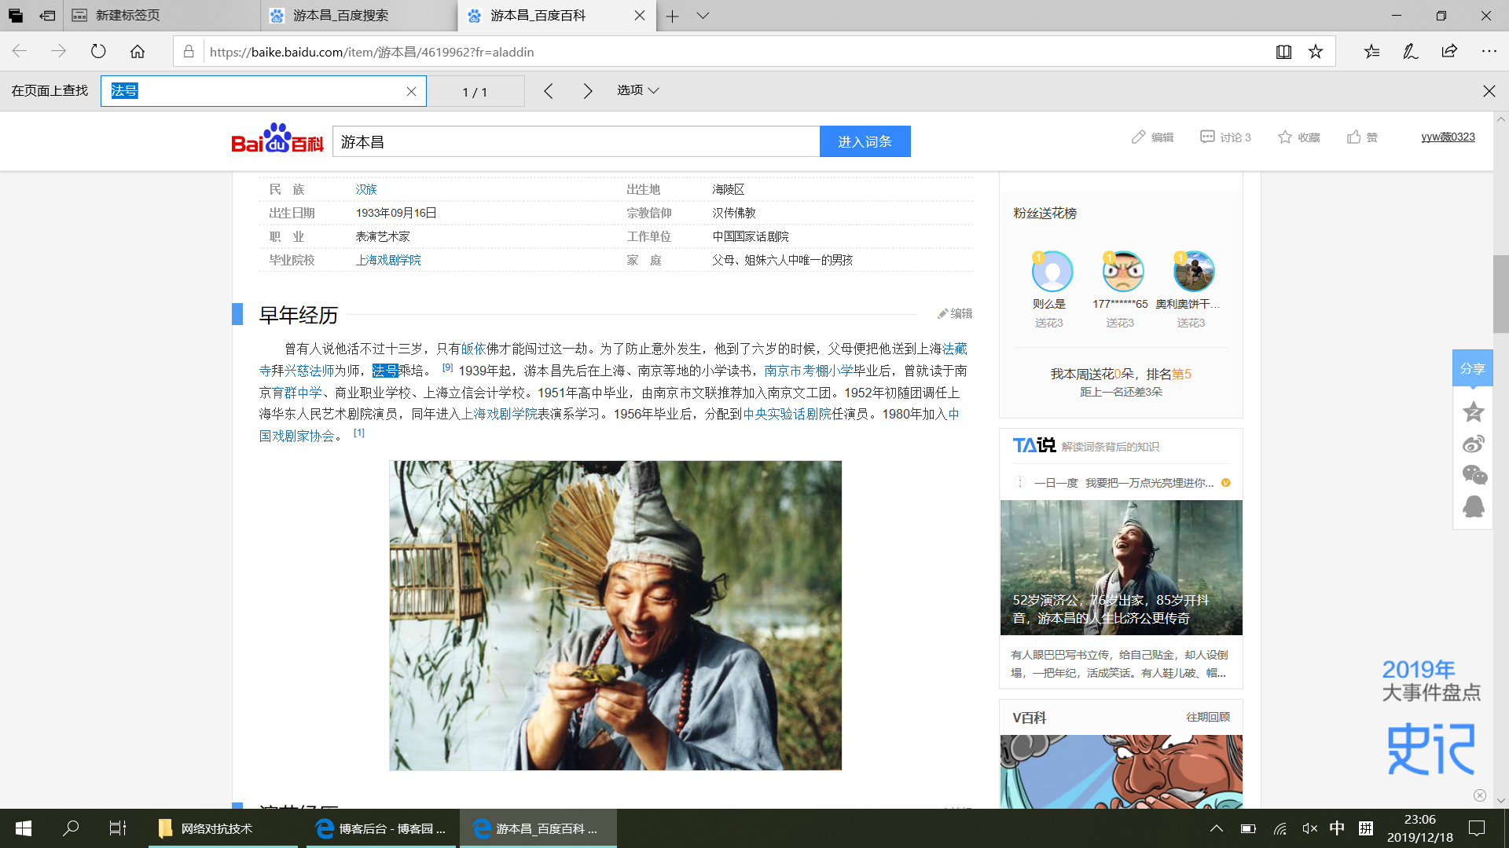Viewport: 1509px width, 848px height.
Task: Click the Baidu Baike search input field
Action: tap(575, 142)
